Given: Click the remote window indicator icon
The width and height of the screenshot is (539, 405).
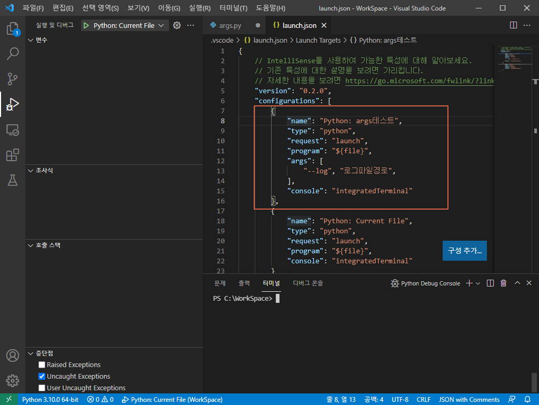Looking at the screenshot, I should point(9,399).
